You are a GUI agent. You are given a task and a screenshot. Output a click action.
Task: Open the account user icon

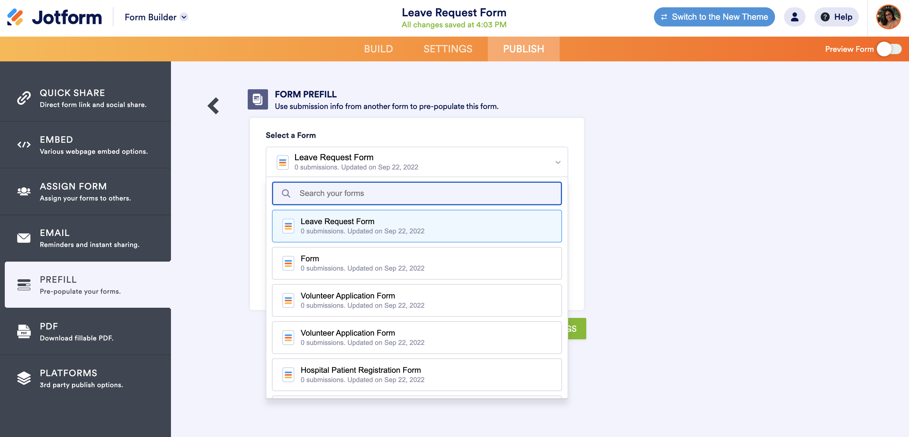tap(794, 17)
